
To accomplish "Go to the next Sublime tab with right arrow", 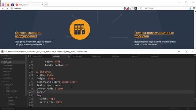I will [x=31, y=56].
